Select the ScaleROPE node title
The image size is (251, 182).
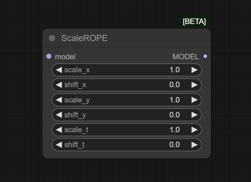84,38
